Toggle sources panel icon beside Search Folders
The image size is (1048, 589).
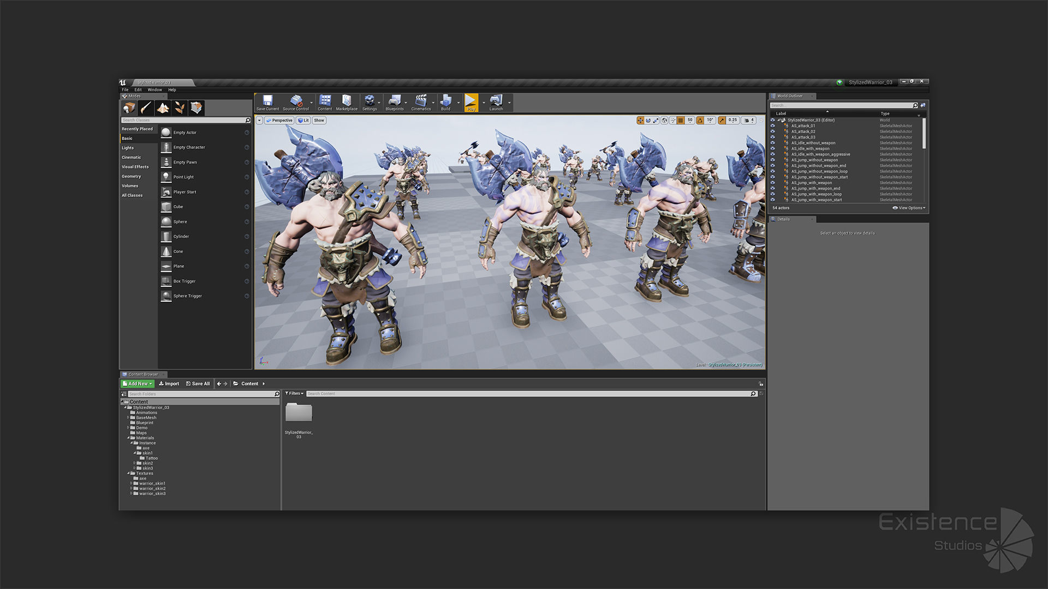pyautogui.click(x=124, y=394)
